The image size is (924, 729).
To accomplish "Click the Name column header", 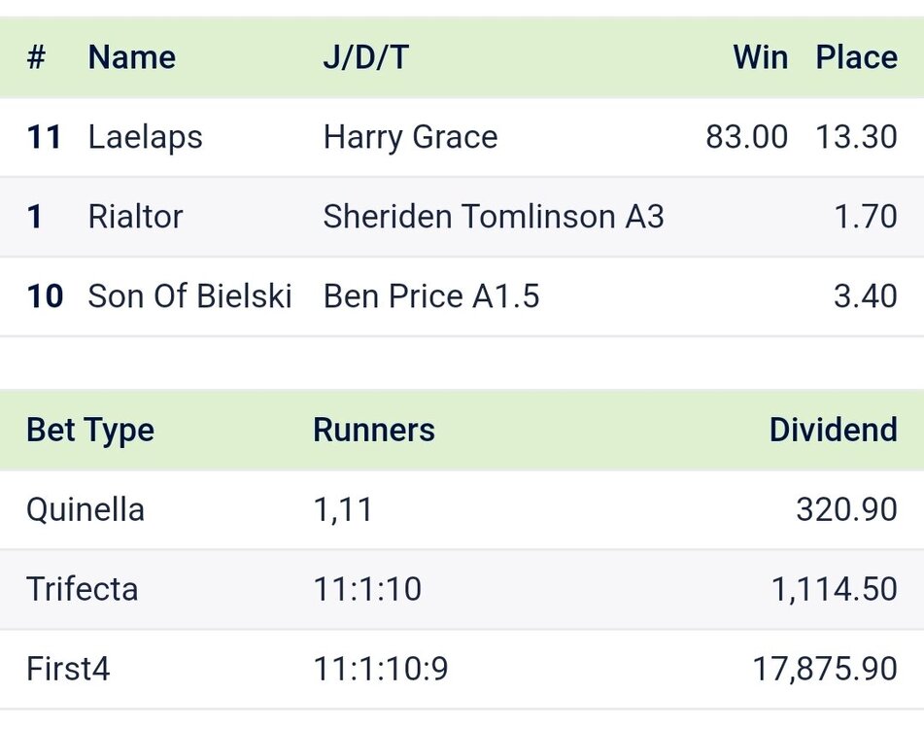I will point(131,57).
